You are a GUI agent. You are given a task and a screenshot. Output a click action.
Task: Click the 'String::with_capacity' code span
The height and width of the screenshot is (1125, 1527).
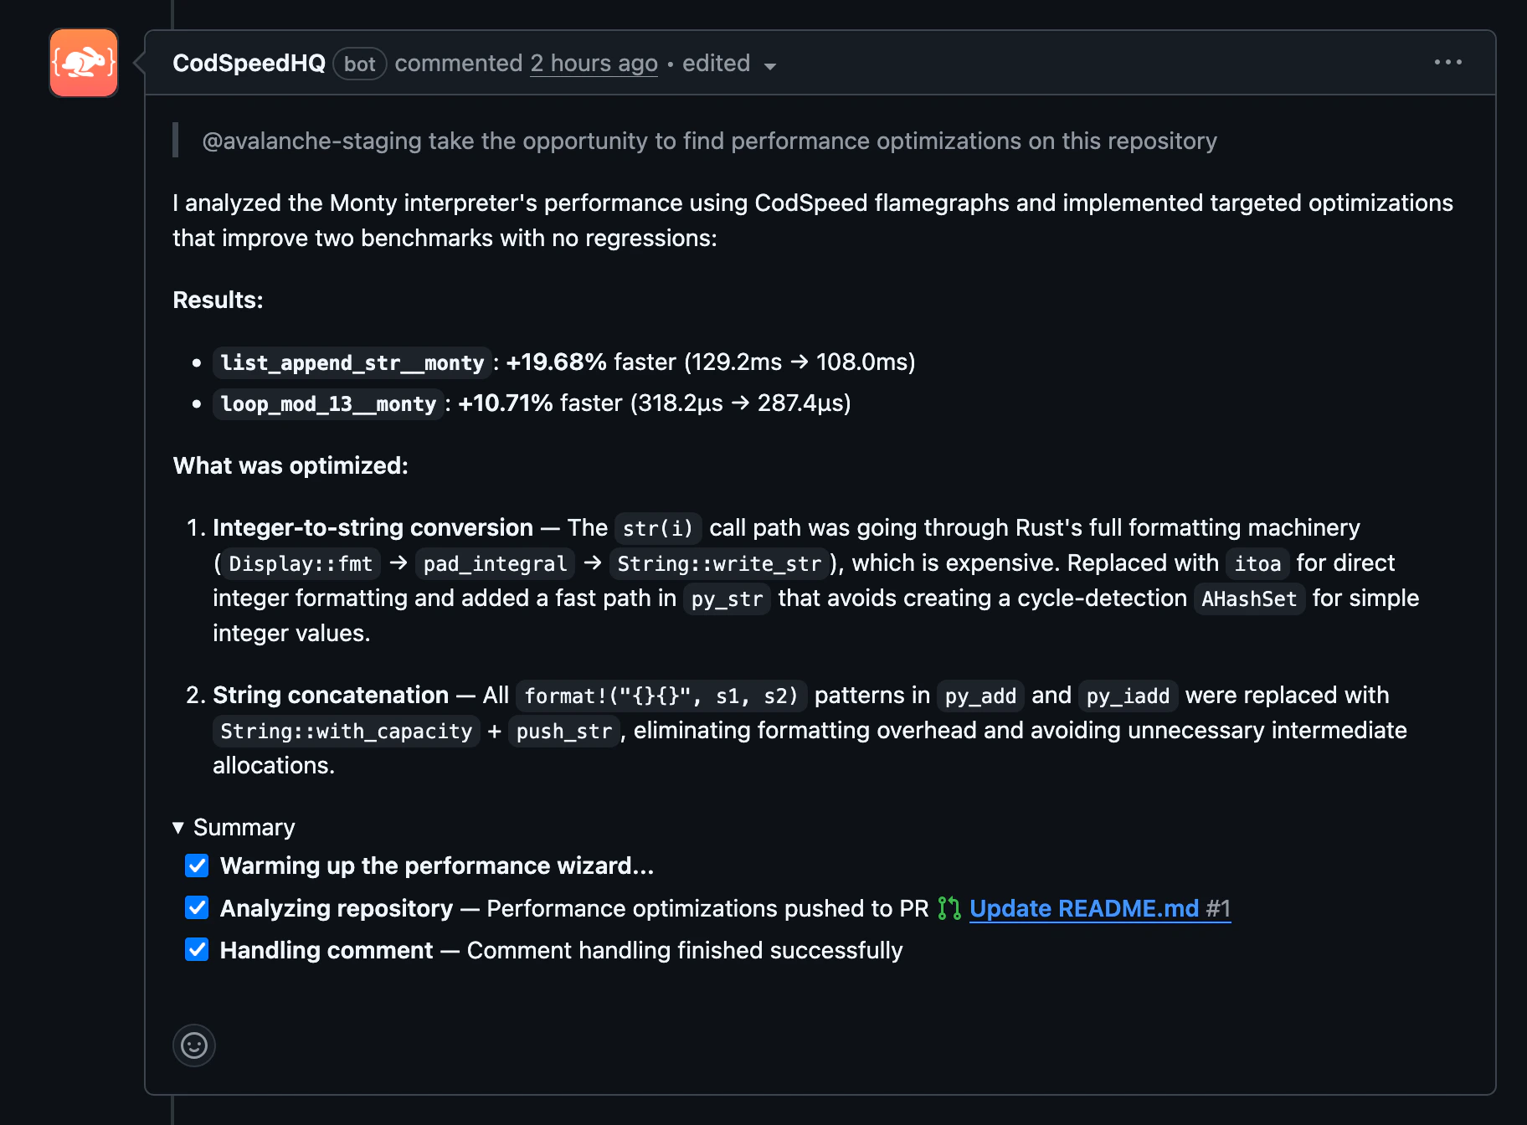pos(345,731)
